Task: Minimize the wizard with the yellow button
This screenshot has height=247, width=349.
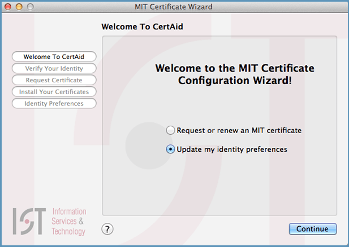Action: coord(19,7)
